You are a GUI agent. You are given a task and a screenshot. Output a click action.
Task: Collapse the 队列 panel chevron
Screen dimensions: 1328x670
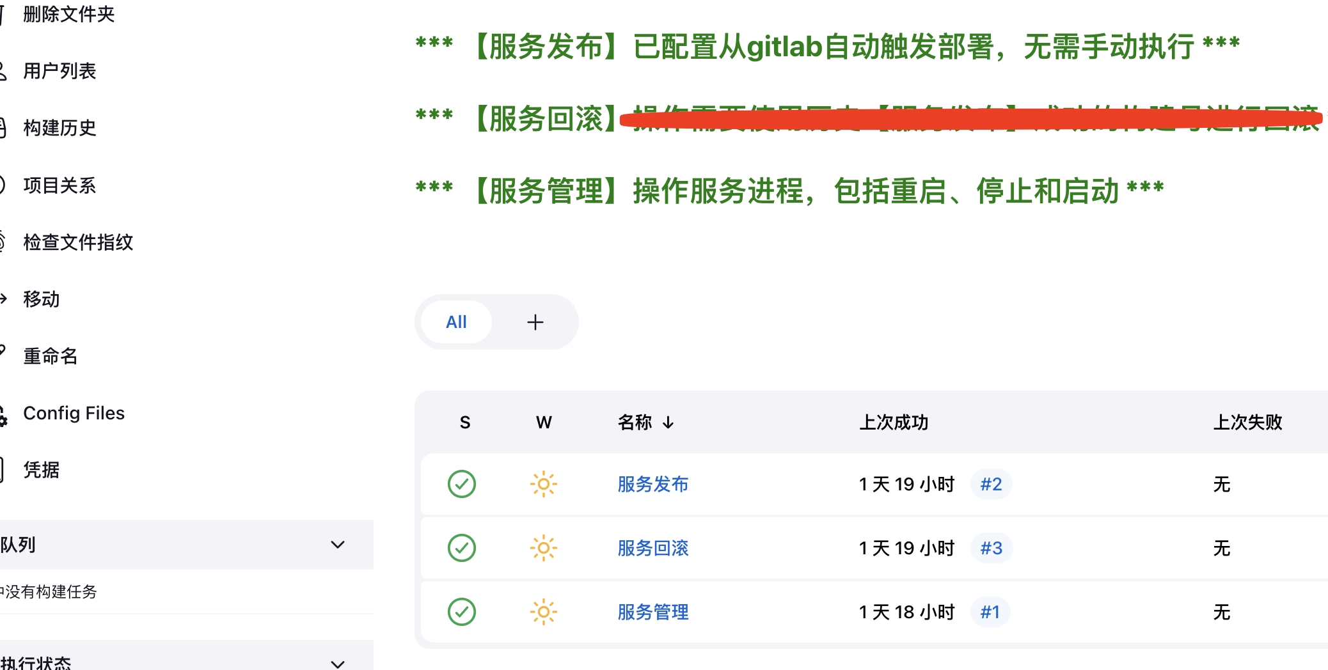click(x=338, y=545)
